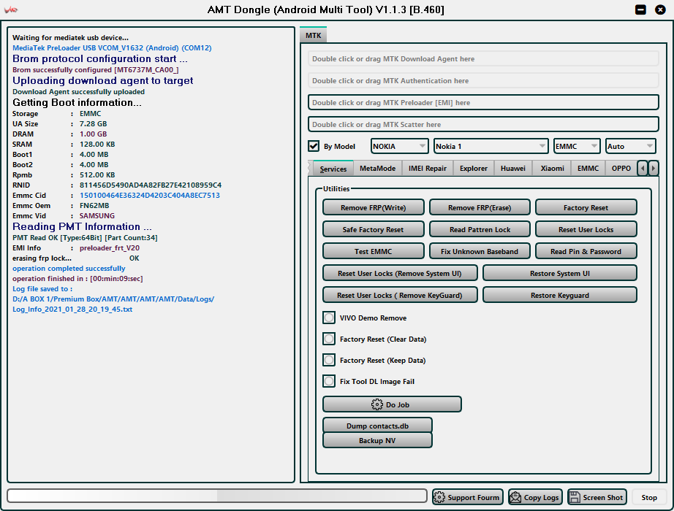Viewport: 674px width, 511px height.
Task: Click the top Reset User Locks button
Action: click(586, 229)
